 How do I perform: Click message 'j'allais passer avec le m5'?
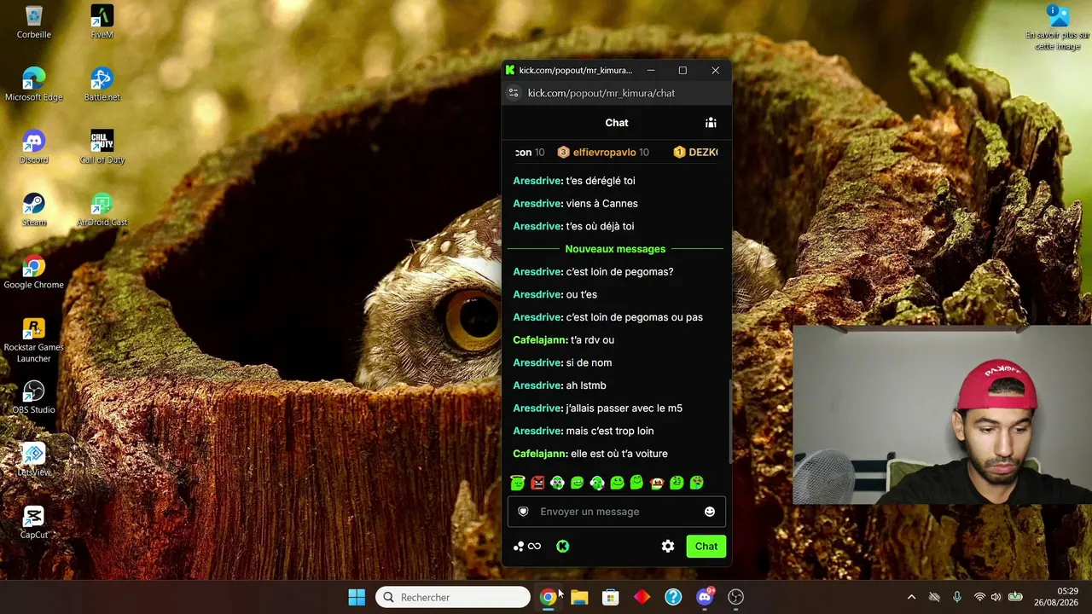624,408
